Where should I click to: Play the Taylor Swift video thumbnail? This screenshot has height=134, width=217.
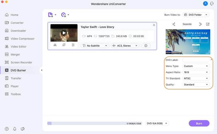click(x=64, y=33)
